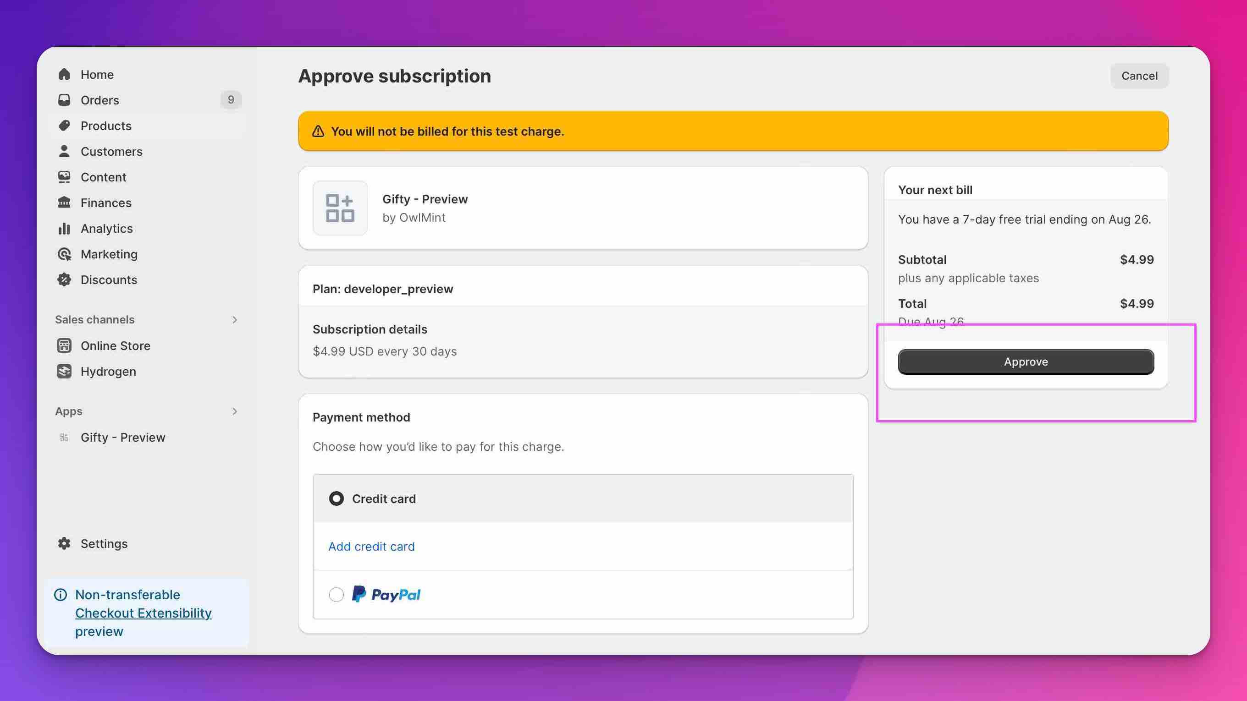Screen dimensions: 1247x701
Task: Click the Subtotal $4.99 amount
Action: tap(1137, 259)
